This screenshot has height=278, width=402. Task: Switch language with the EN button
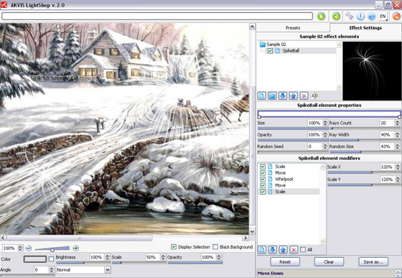pos(383,16)
